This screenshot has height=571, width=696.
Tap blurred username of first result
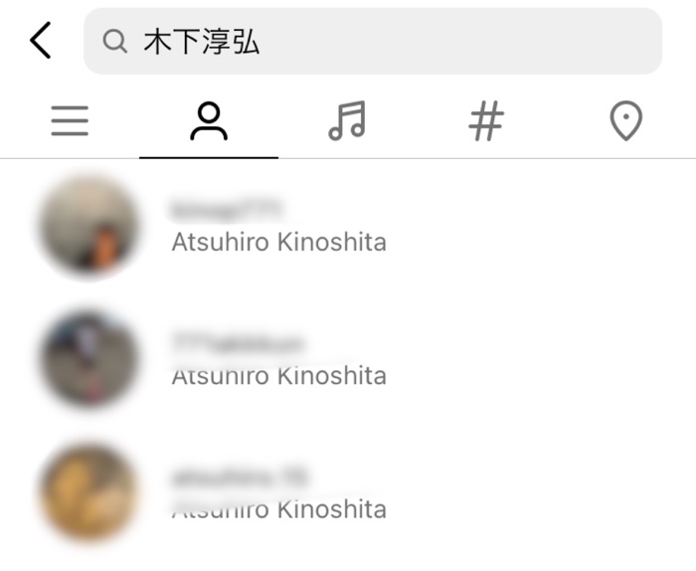[227, 209]
